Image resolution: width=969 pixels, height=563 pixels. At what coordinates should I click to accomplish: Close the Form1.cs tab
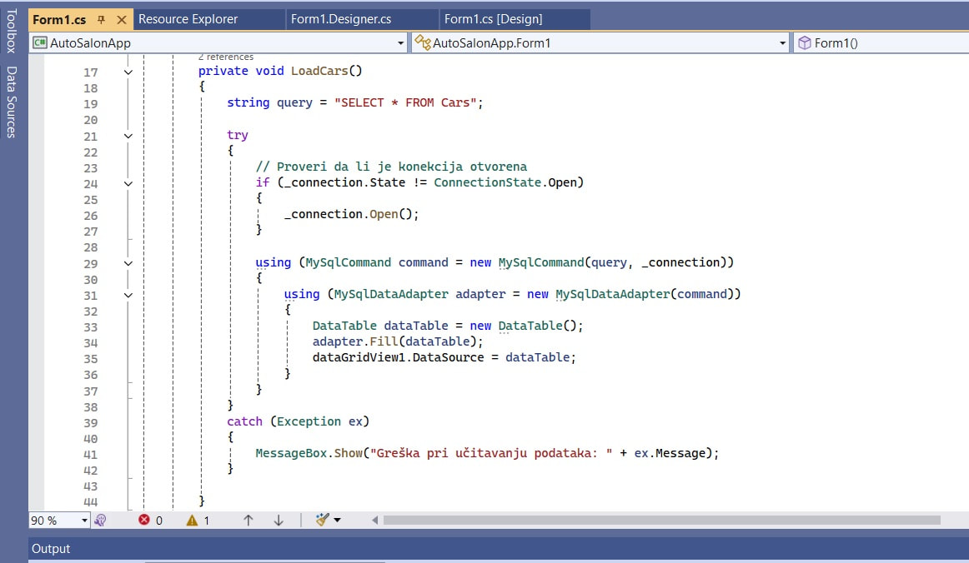click(x=122, y=20)
